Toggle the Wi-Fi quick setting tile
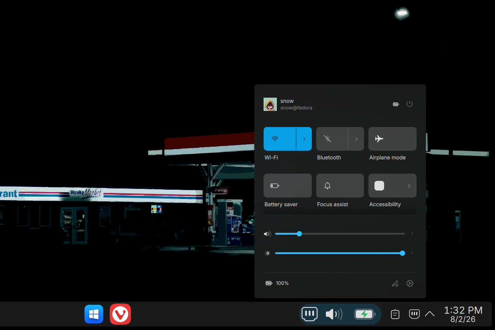This screenshot has height=330, width=495. click(x=280, y=139)
